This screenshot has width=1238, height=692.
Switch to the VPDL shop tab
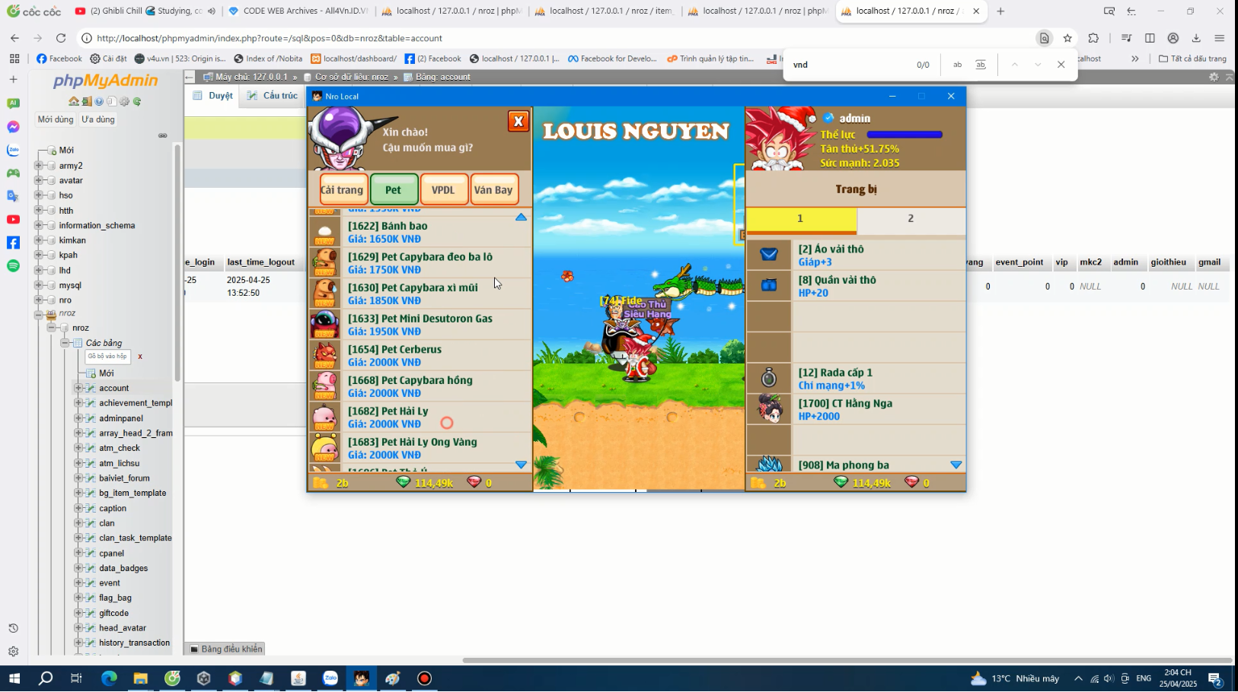coord(443,189)
